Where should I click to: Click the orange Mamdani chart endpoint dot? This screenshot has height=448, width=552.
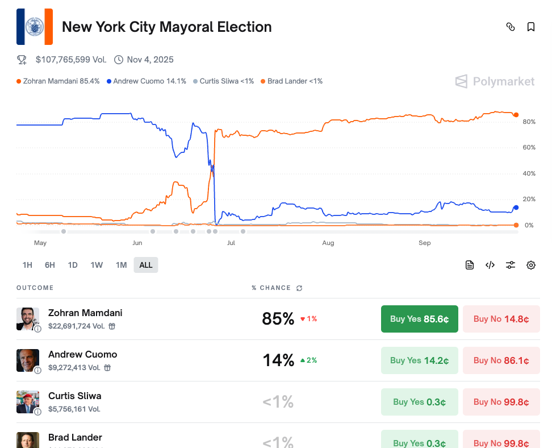(516, 115)
